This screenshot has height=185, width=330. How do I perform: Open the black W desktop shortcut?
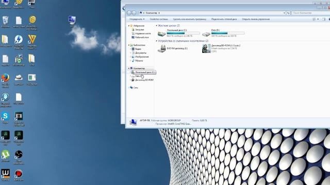click(5, 175)
